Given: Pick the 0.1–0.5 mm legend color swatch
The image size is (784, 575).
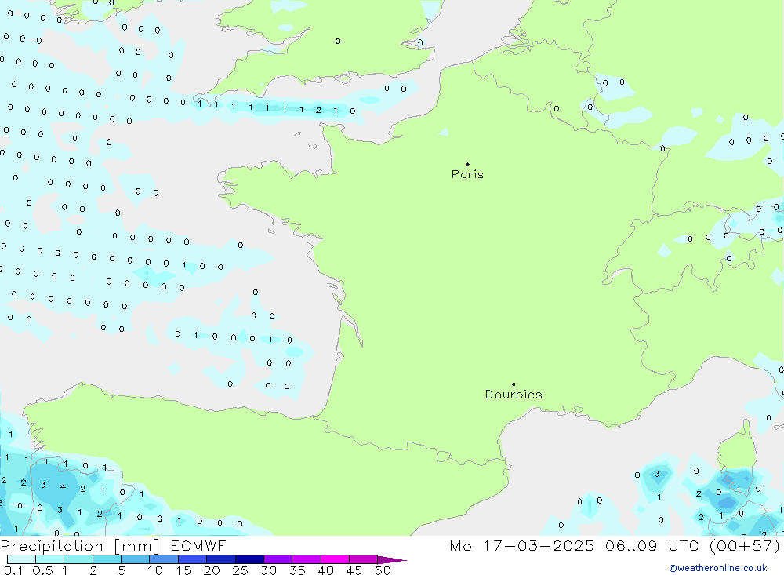Looking at the screenshot, I should [x=21, y=559].
